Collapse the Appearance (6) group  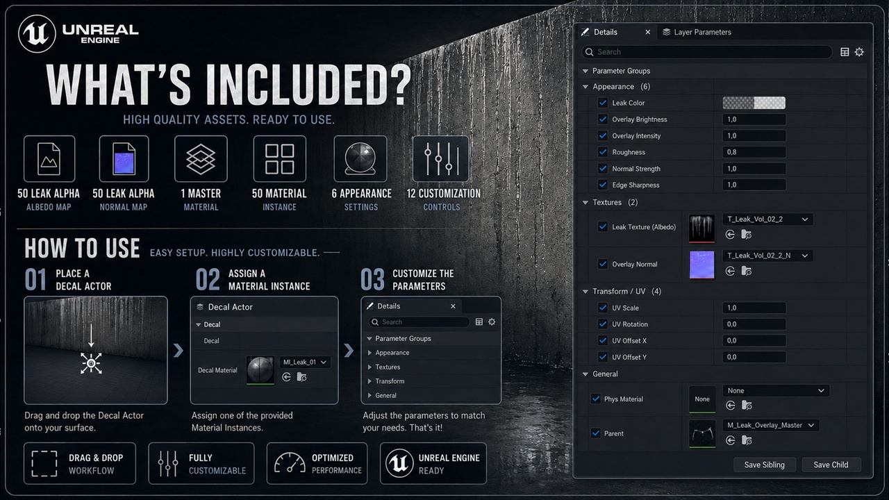(585, 87)
